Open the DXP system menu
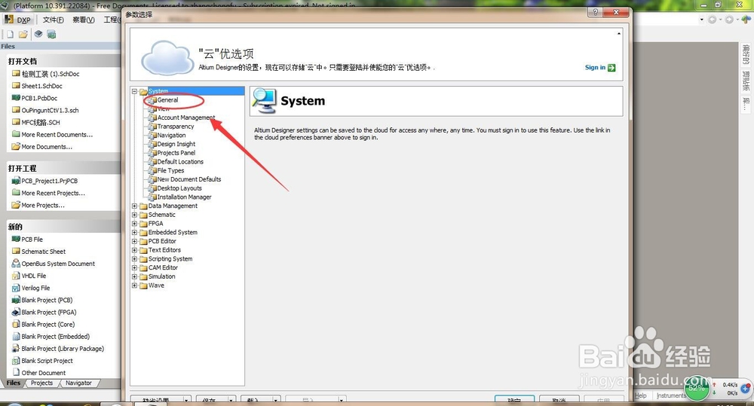The image size is (754, 406). [18, 20]
